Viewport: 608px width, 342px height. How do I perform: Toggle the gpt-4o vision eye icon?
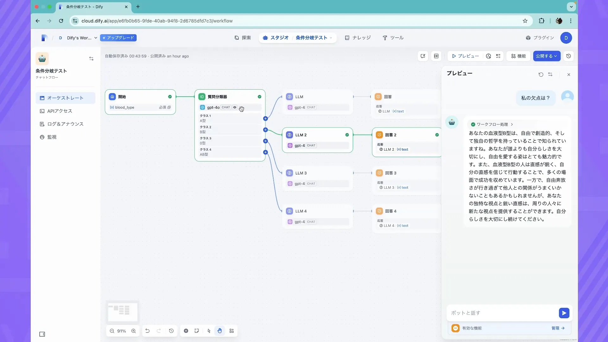click(235, 107)
